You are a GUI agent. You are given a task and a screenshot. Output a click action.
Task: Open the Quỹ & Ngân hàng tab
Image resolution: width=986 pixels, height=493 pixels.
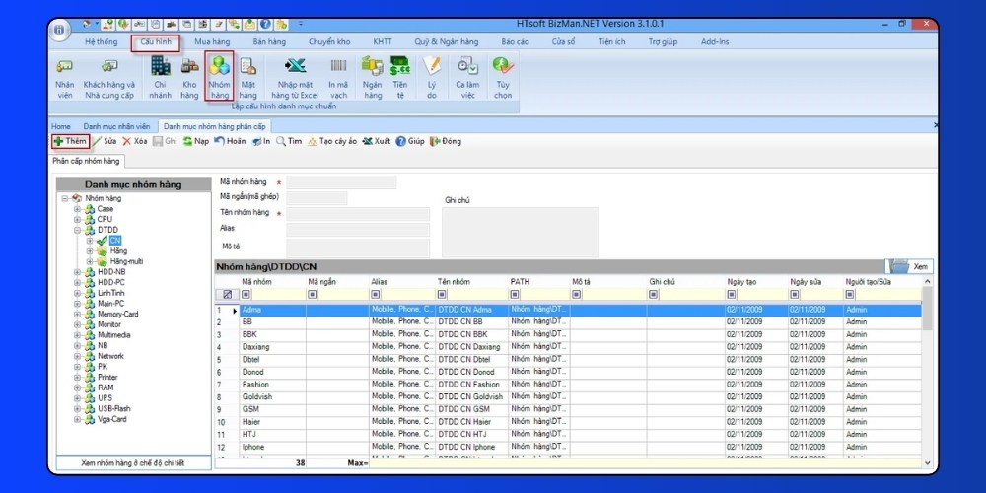[x=447, y=42]
